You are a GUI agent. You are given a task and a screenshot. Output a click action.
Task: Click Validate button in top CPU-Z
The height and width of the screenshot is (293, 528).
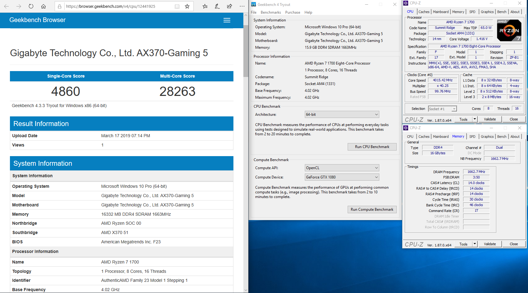490,119
